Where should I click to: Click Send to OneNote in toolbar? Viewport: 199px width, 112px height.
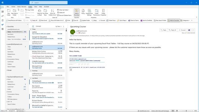point(146,21)
